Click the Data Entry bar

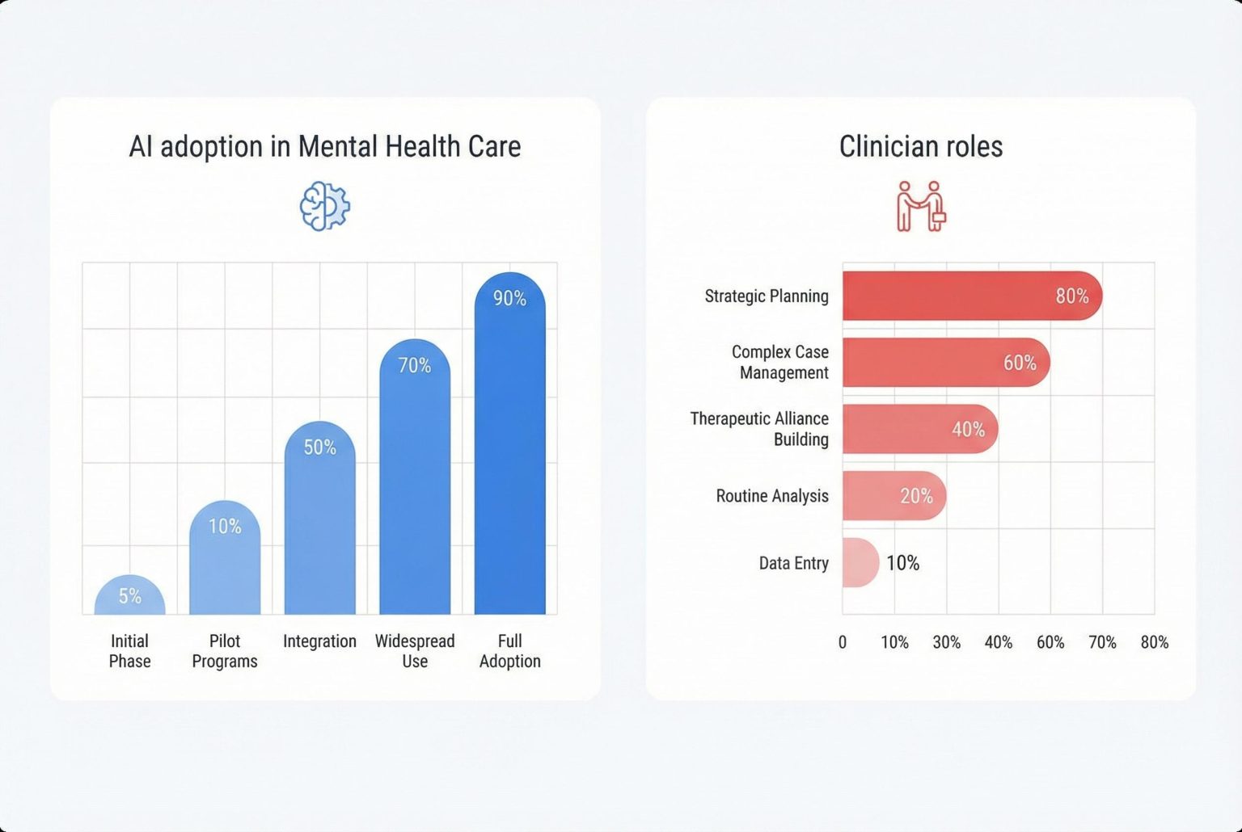point(860,562)
